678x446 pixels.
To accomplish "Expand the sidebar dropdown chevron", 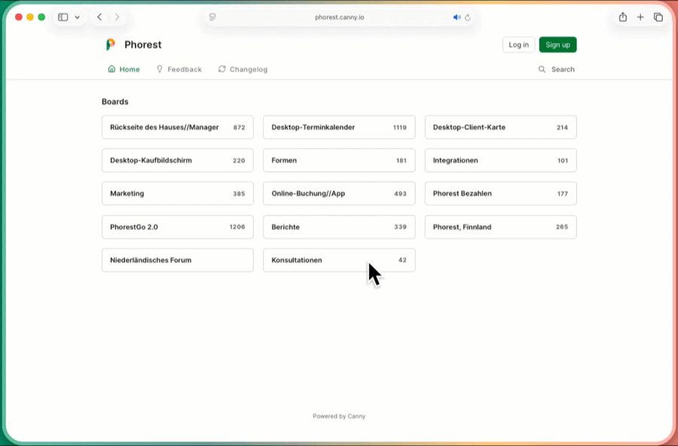I will (x=77, y=17).
